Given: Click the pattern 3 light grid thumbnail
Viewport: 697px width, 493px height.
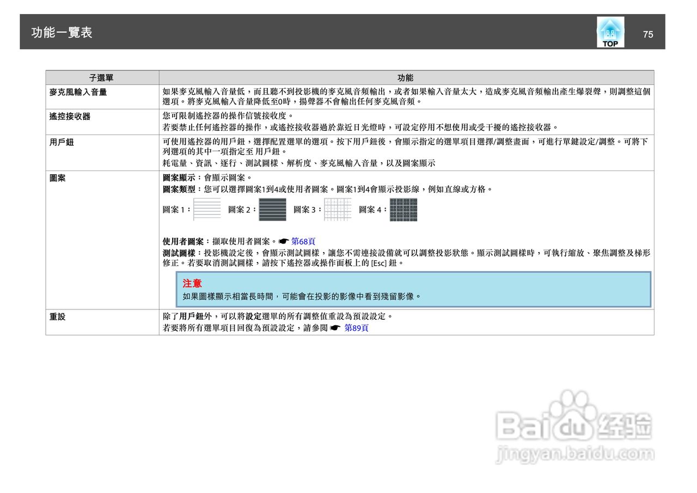Looking at the screenshot, I should tap(338, 209).
